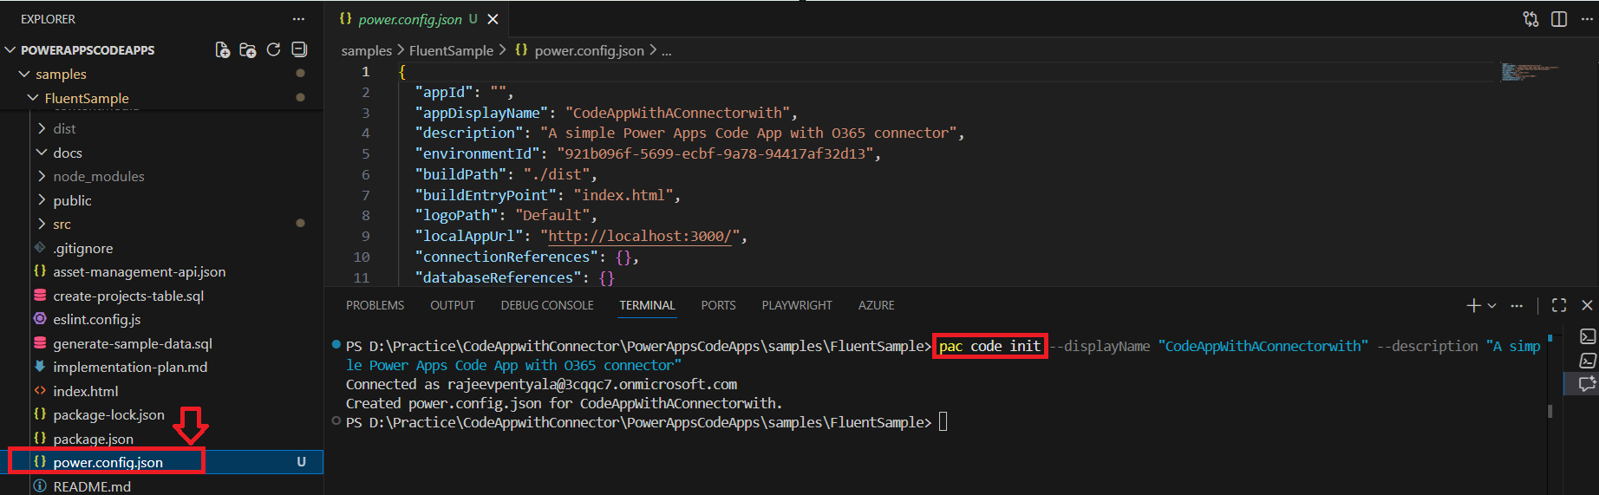
Task: Switch to the DEBUG CONSOLE tab
Action: 547,305
